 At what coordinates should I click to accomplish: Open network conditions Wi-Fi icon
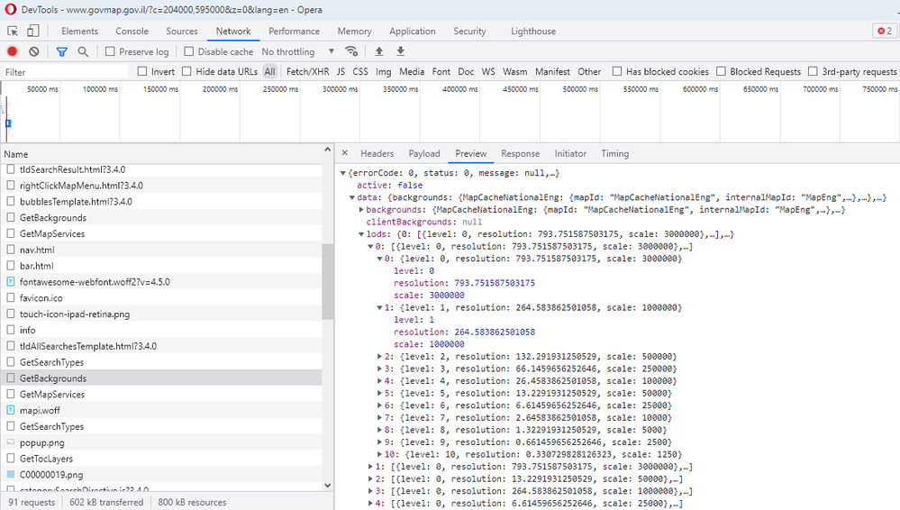tap(351, 51)
